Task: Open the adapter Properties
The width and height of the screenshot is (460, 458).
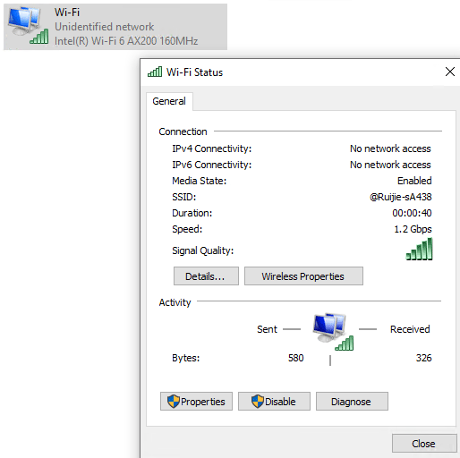Action: (x=196, y=402)
